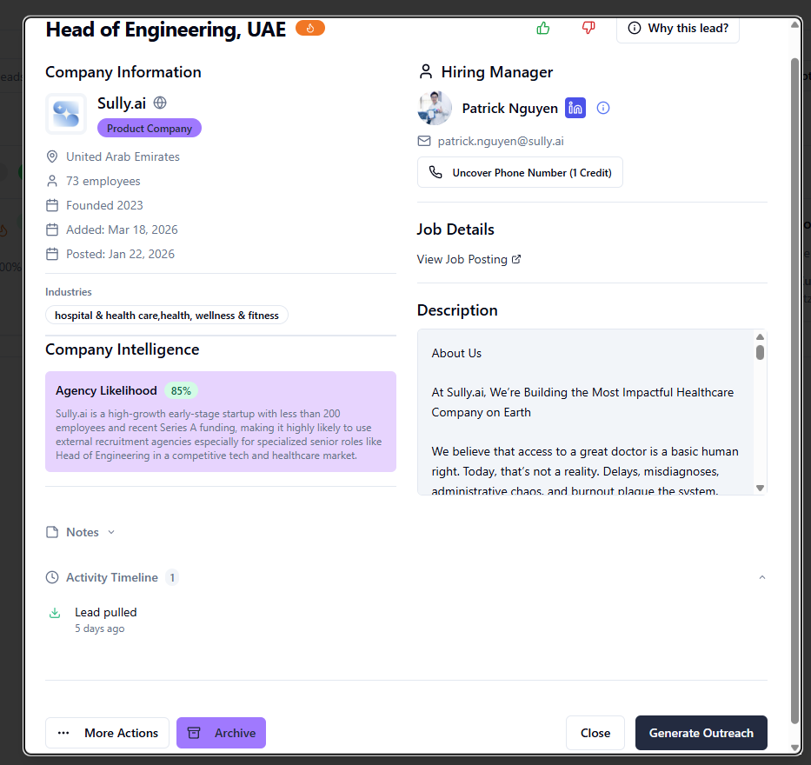Image resolution: width=811 pixels, height=765 pixels.
Task: Open Patrick Nguyen's LinkedIn profile icon
Action: [x=575, y=108]
